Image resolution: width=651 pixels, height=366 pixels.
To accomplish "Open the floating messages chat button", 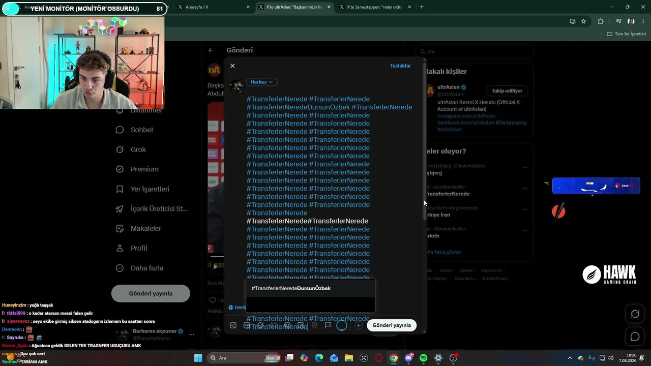I will (x=635, y=337).
